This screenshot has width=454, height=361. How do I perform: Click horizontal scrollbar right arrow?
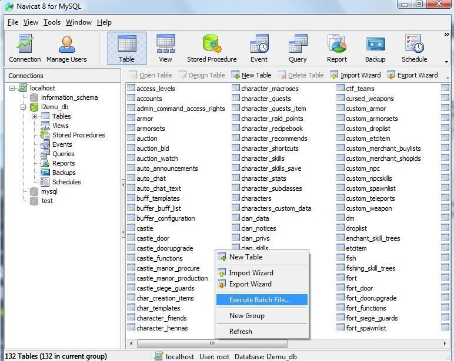(445, 343)
